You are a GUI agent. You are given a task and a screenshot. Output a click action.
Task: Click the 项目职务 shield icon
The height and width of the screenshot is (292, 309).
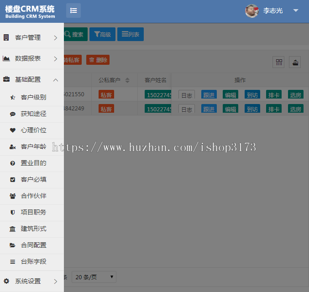coord(13,213)
